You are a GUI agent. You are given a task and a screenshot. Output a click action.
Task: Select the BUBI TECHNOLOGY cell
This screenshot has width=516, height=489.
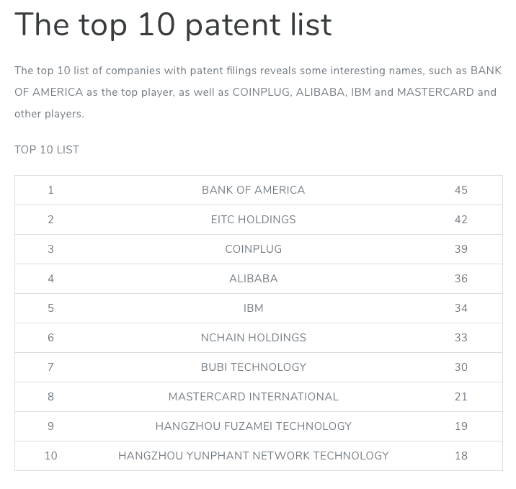click(x=253, y=367)
